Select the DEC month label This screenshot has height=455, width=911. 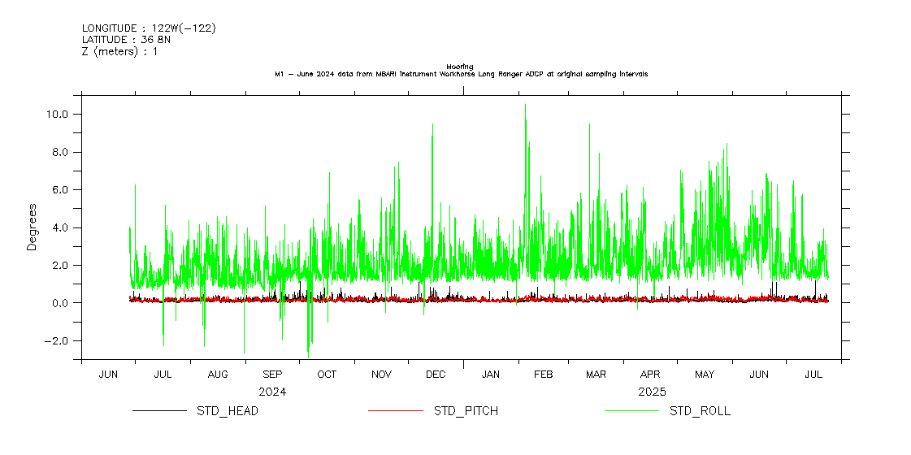point(436,375)
